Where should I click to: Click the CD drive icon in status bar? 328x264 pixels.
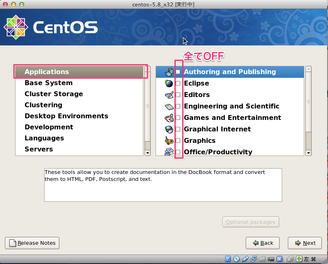(x=237, y=259)
